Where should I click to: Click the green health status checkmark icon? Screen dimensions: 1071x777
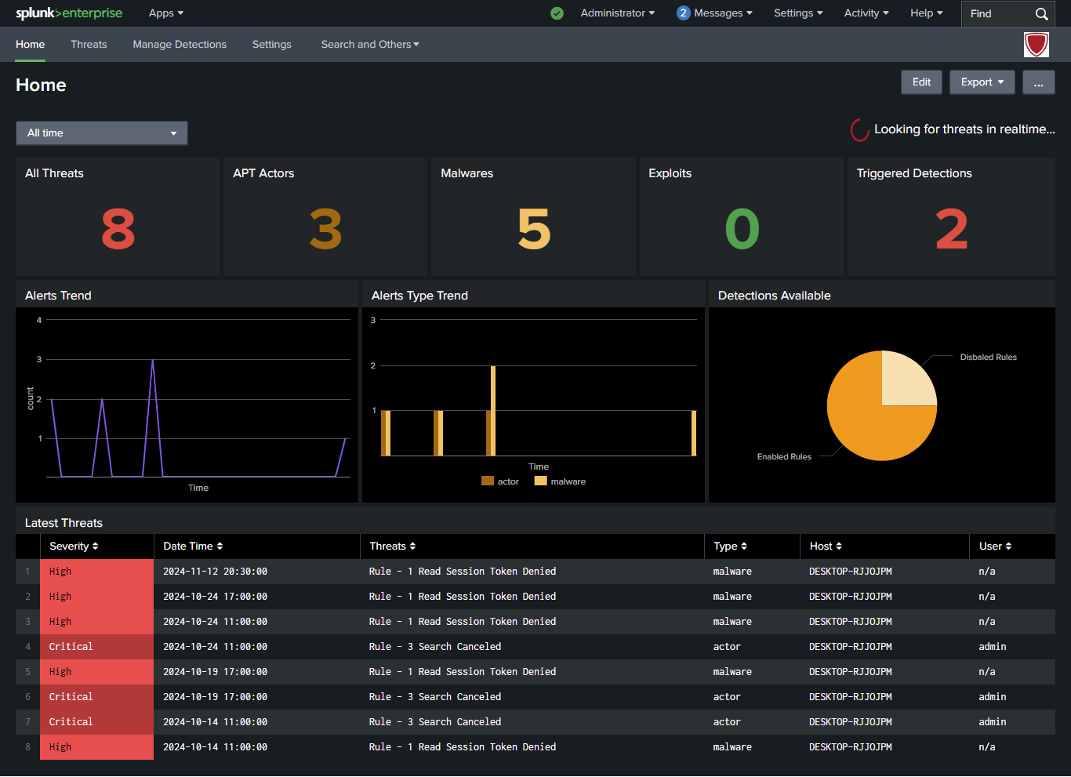[x=557, y=13]
